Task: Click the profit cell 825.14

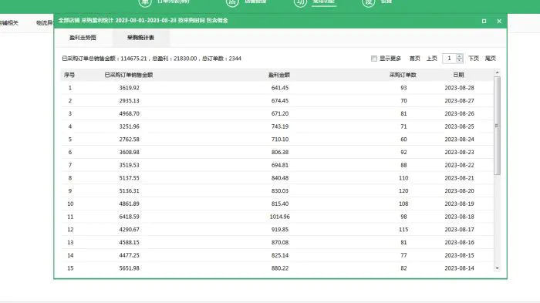Action: tap(279, 255)
